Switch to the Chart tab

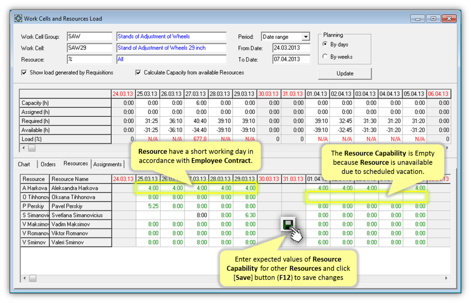[x=24, y=164]
